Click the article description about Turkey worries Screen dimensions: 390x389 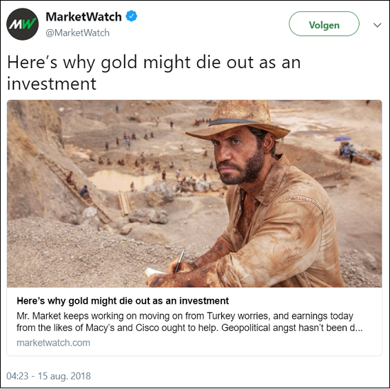click(x=189, y=322)
